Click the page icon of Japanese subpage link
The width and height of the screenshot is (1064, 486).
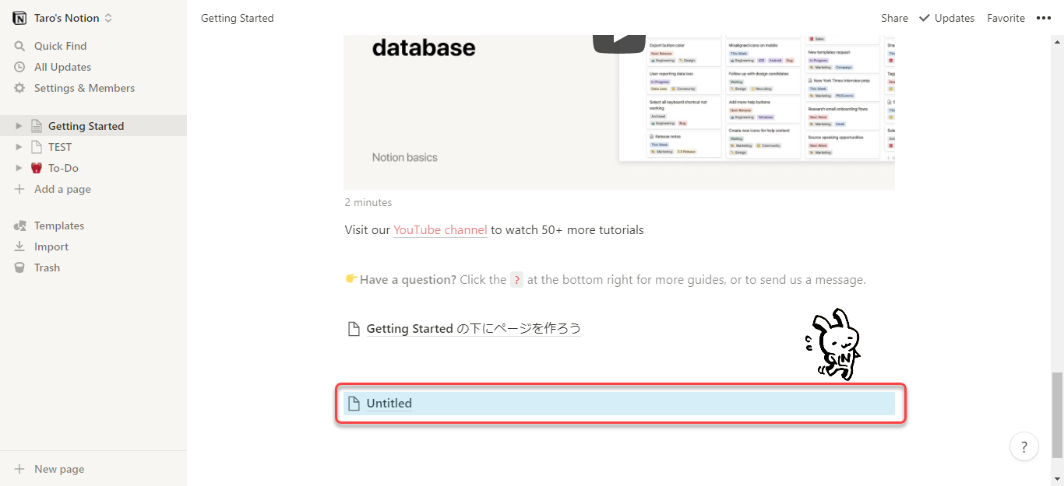pos(354,329)
